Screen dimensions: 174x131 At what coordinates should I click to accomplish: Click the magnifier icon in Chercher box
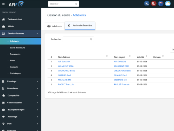76,4
